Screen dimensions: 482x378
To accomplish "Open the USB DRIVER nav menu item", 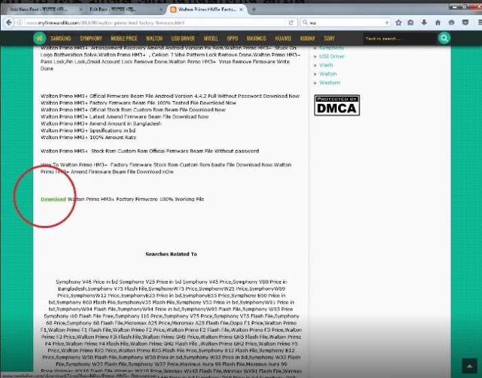I will [183, 39].
